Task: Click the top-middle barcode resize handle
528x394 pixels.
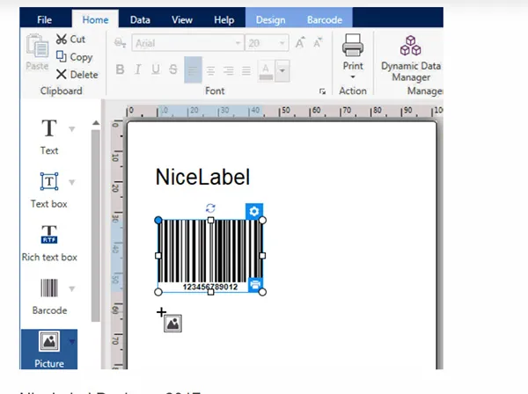Action: click(211, 220)
